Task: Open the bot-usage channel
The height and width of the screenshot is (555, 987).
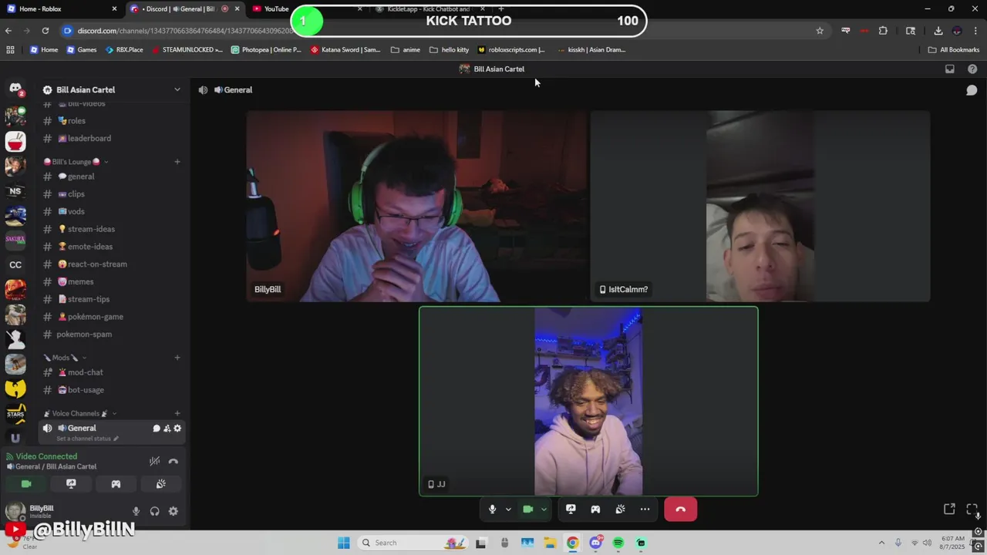Action: pyautogui.click(x=112, y=390)
